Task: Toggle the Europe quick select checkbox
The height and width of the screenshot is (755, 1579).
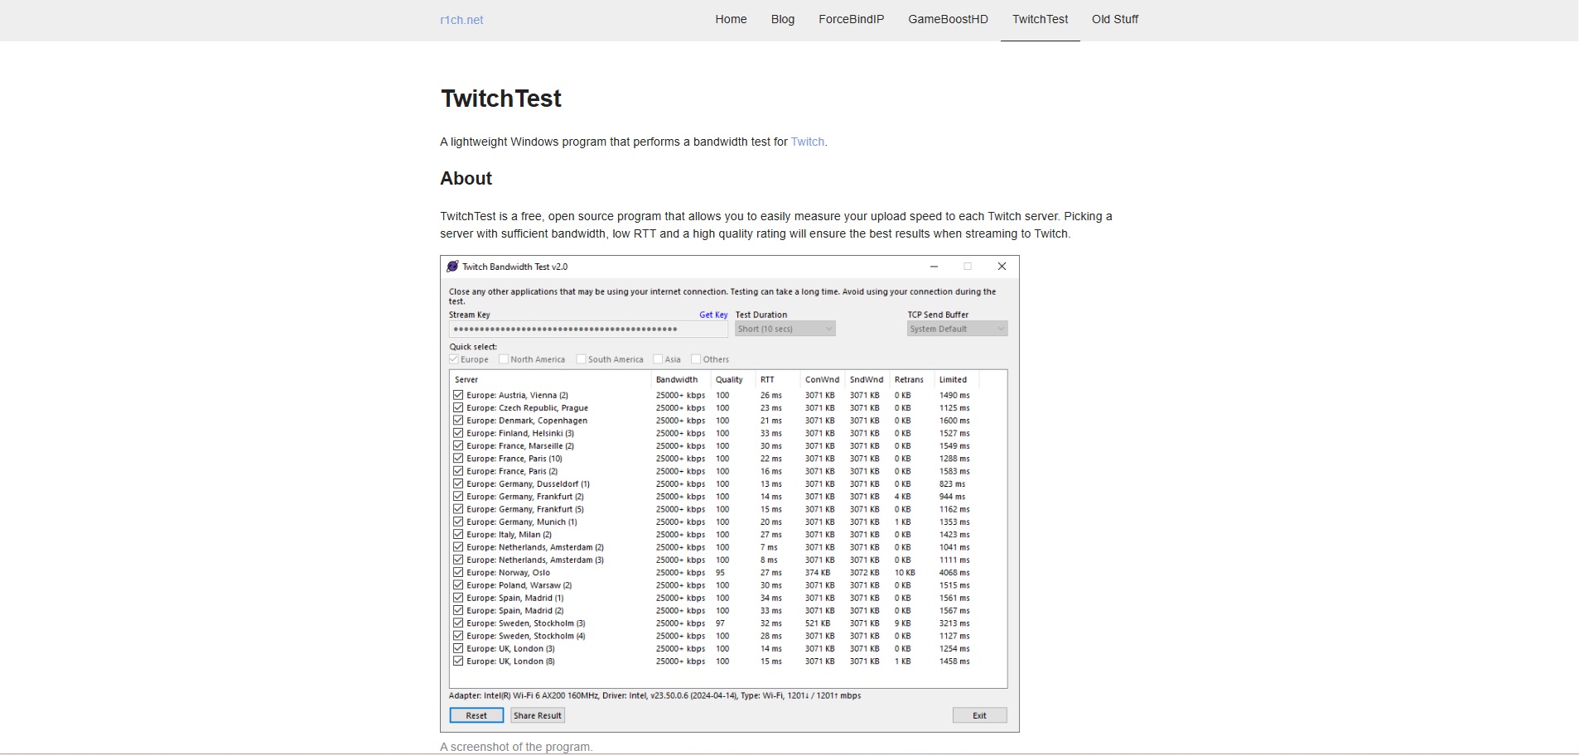Action: [454, 359]
